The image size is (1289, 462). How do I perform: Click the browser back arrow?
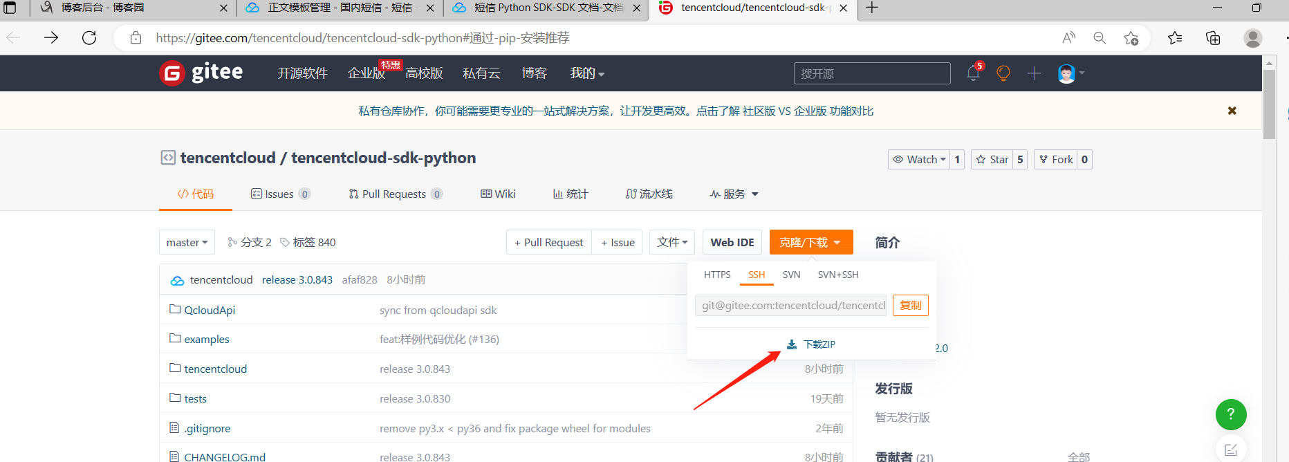click(x=13, y=37)
